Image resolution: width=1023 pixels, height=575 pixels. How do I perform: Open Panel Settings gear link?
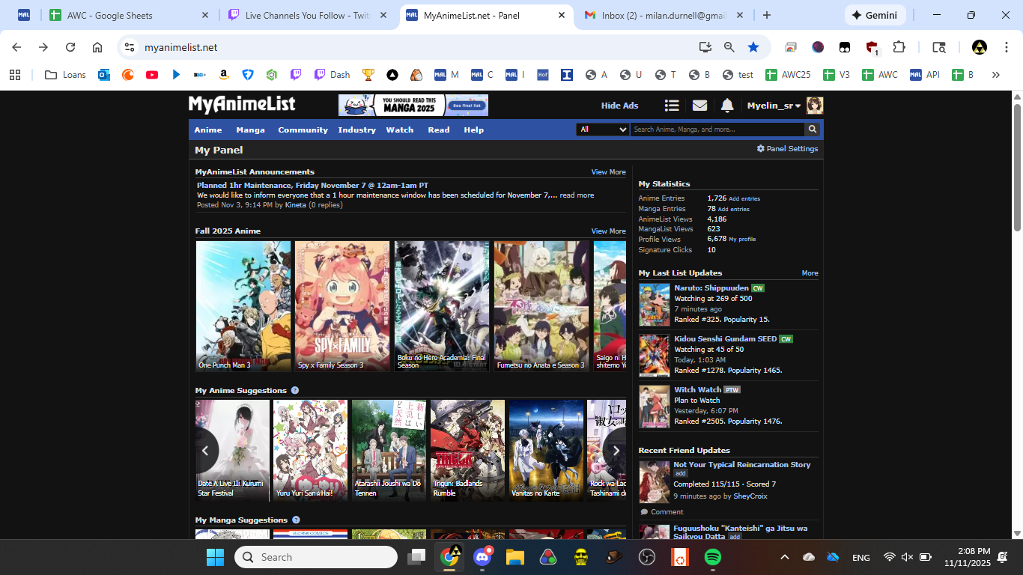[787, 149]
